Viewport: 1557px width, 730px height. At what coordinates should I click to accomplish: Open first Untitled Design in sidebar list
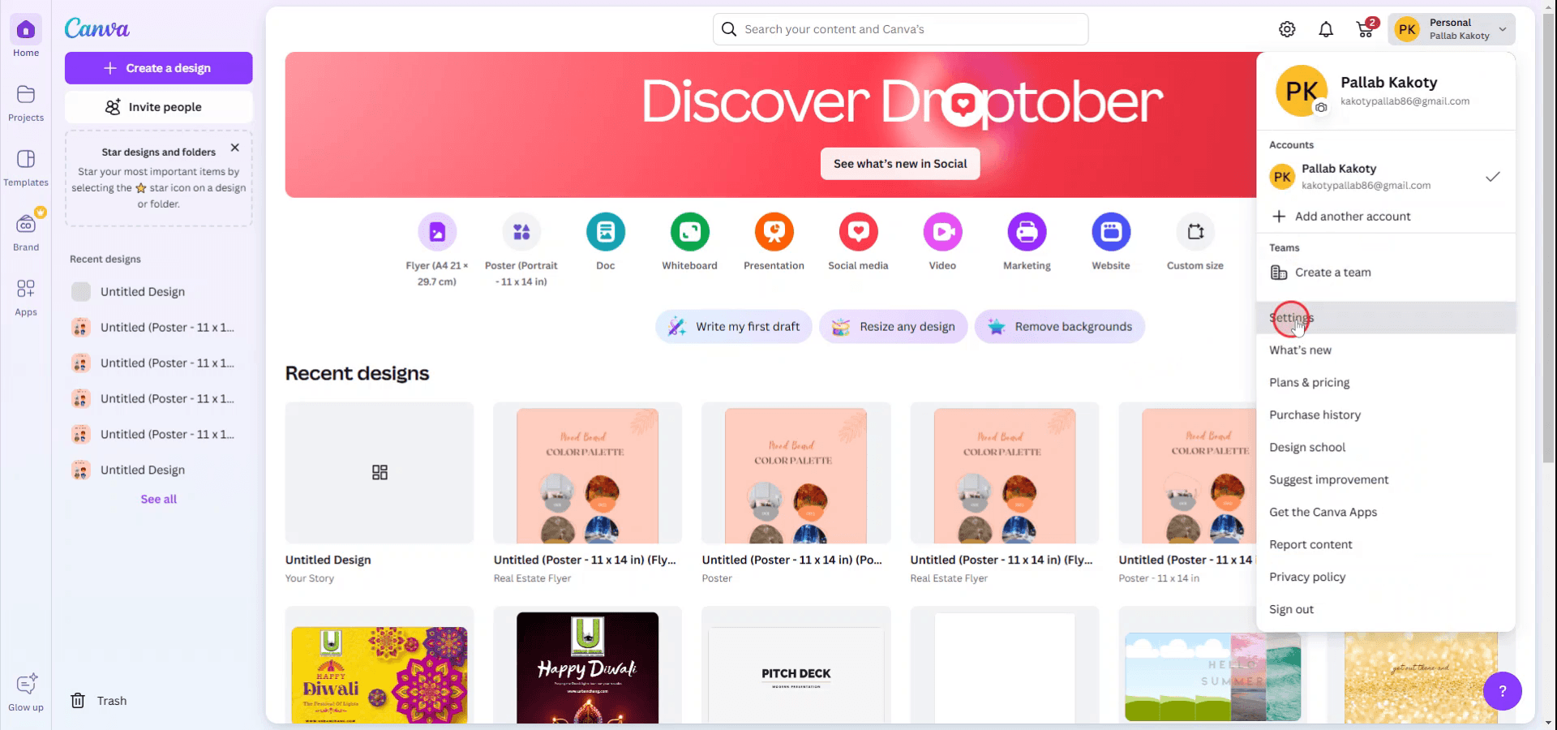point(159,292)
